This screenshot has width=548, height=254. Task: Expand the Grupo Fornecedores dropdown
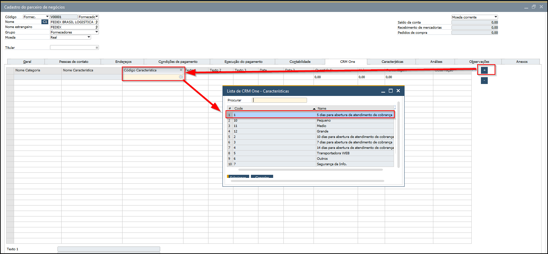[97, 32]
